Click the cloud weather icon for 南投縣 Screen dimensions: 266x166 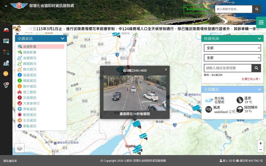pyautogui.click(x=209, y=100)
